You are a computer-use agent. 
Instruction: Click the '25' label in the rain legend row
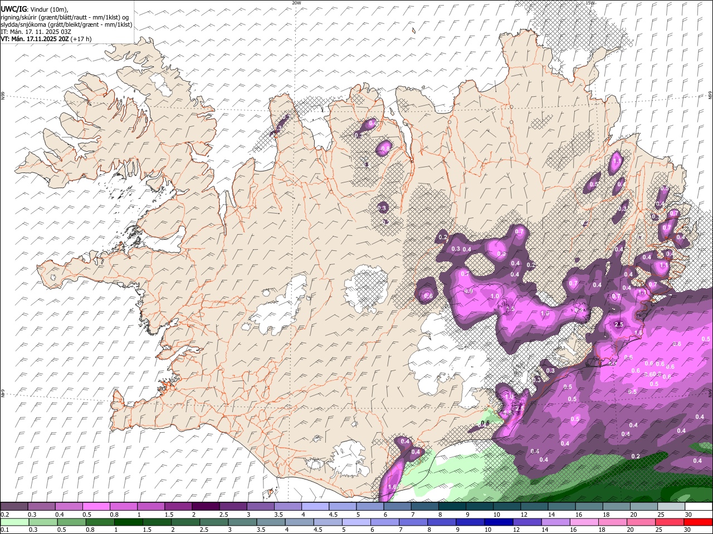point(658,530)
